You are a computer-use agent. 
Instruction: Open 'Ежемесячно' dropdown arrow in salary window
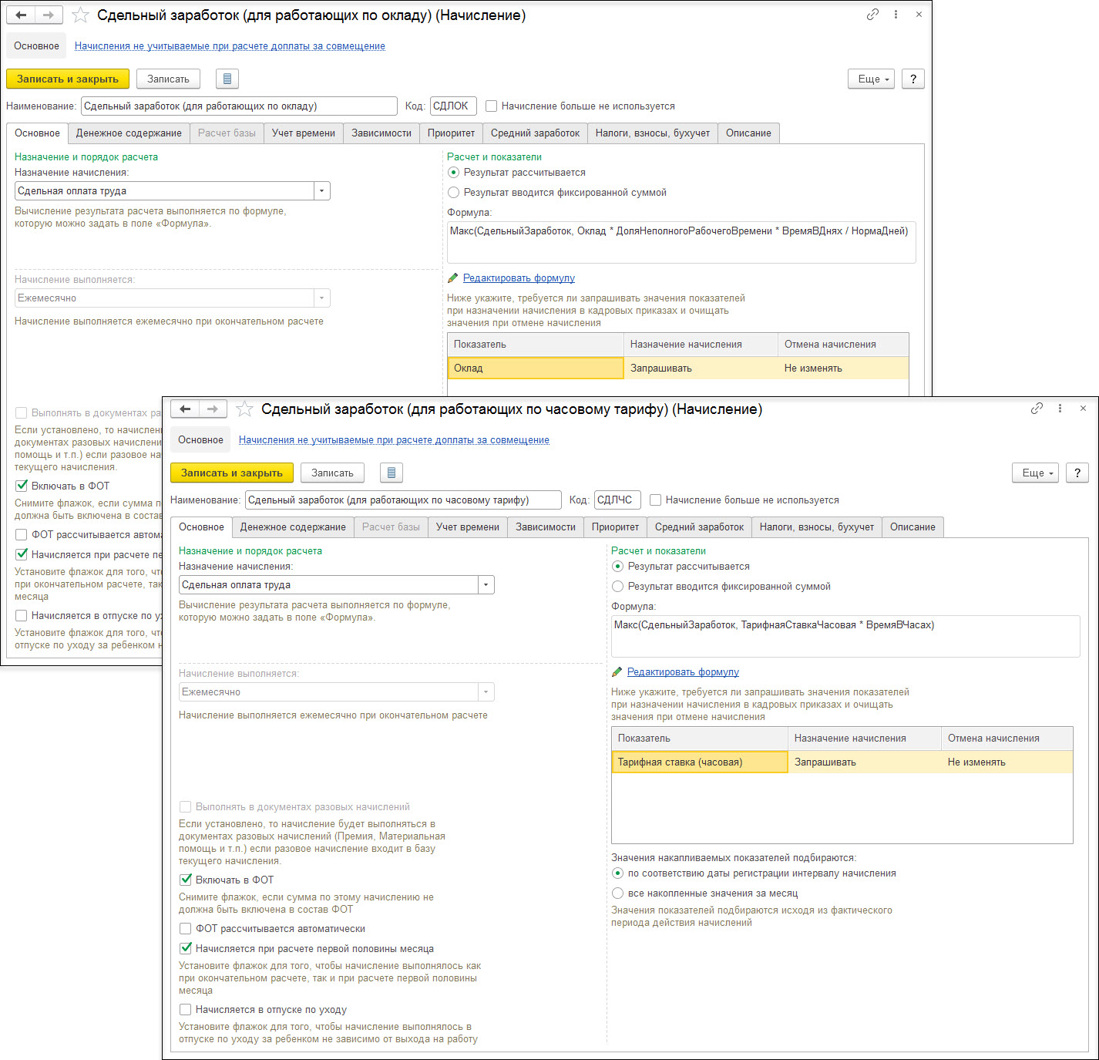click(x=322, y=298)
